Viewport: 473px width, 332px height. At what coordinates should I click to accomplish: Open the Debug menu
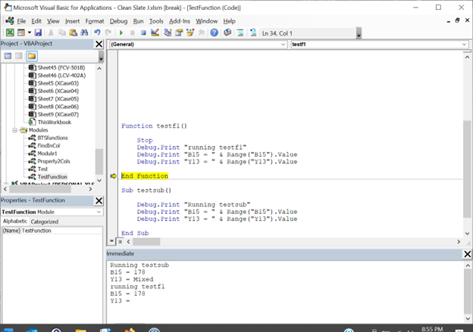(x=118, y=21)
